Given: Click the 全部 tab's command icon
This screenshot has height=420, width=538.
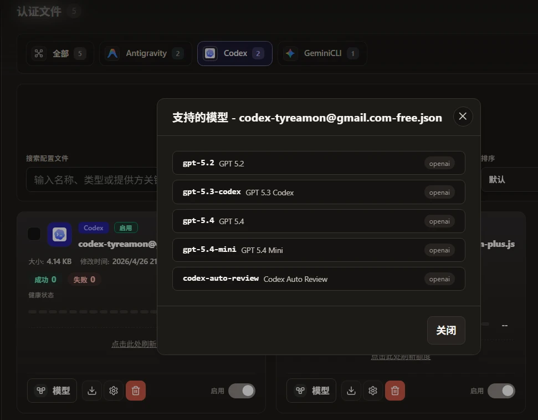Looking at the screenshot, I should 39,53.
